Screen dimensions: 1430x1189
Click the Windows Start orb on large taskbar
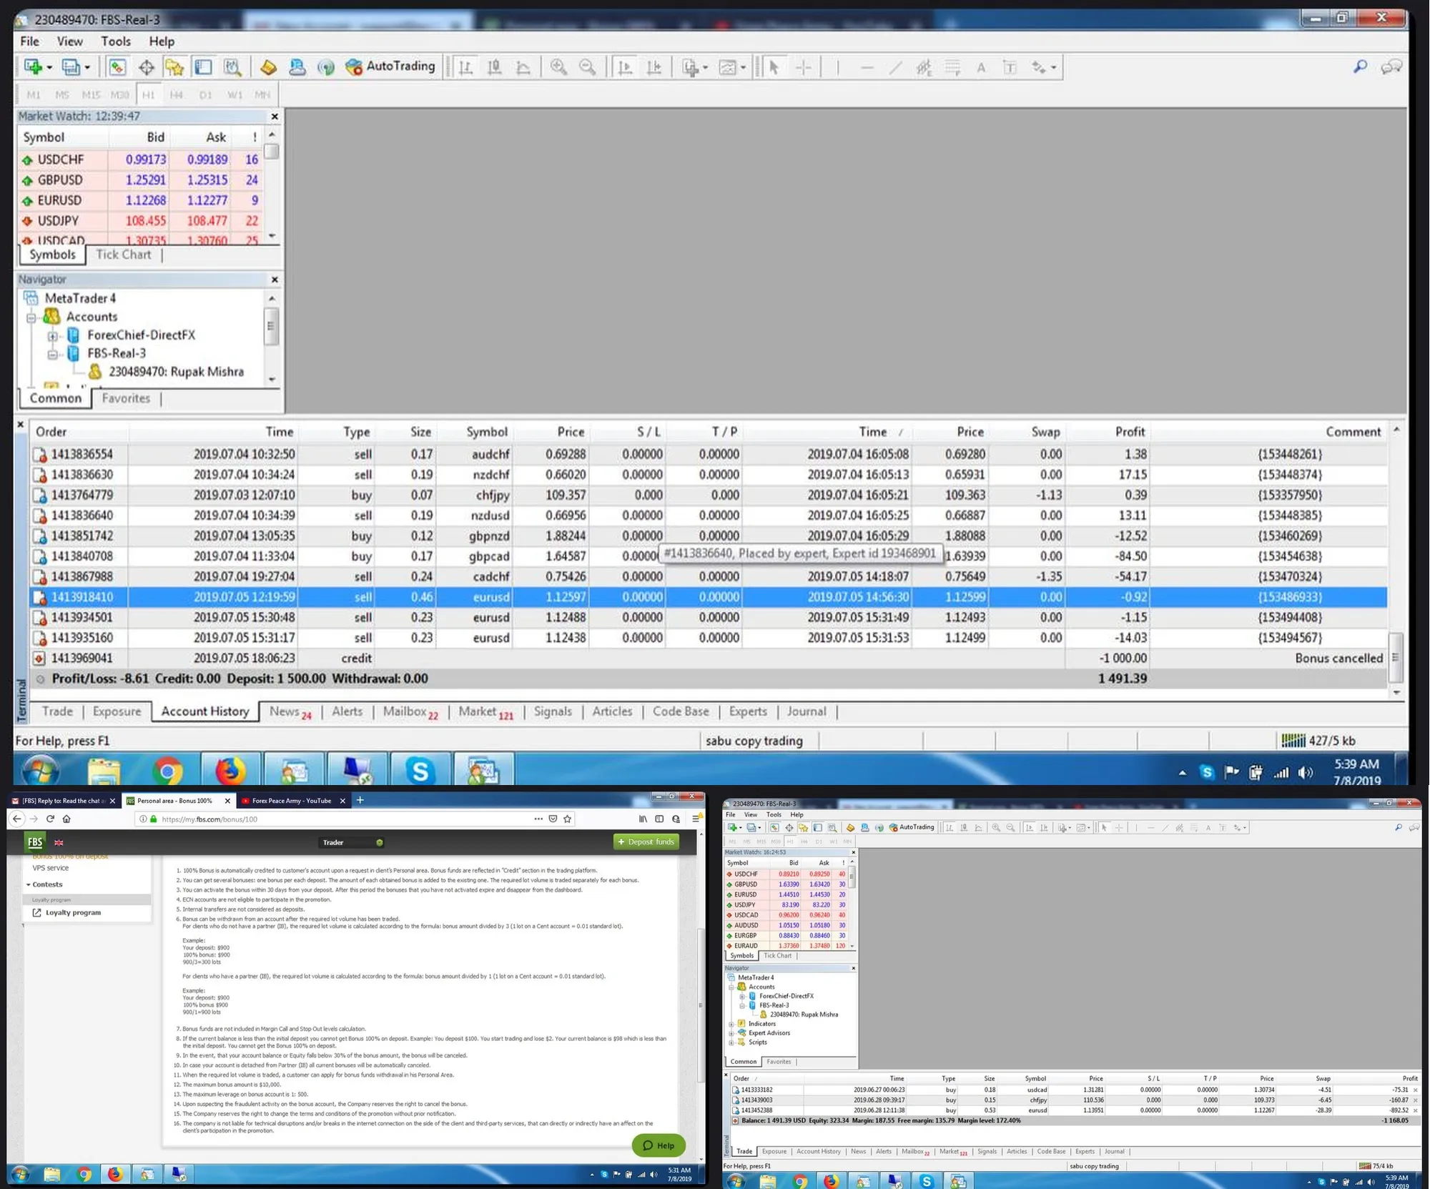click(x=40, y=771)
